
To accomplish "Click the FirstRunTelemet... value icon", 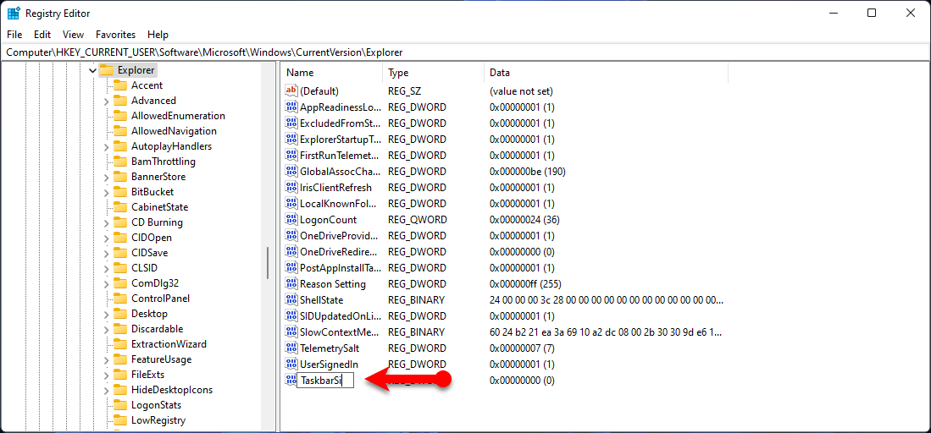I will (291, 156).
